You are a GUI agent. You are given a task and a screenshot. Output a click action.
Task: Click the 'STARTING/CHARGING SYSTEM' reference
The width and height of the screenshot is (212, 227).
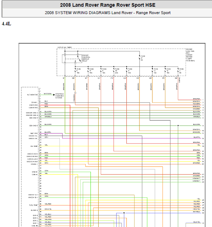[x=60, y=96]
